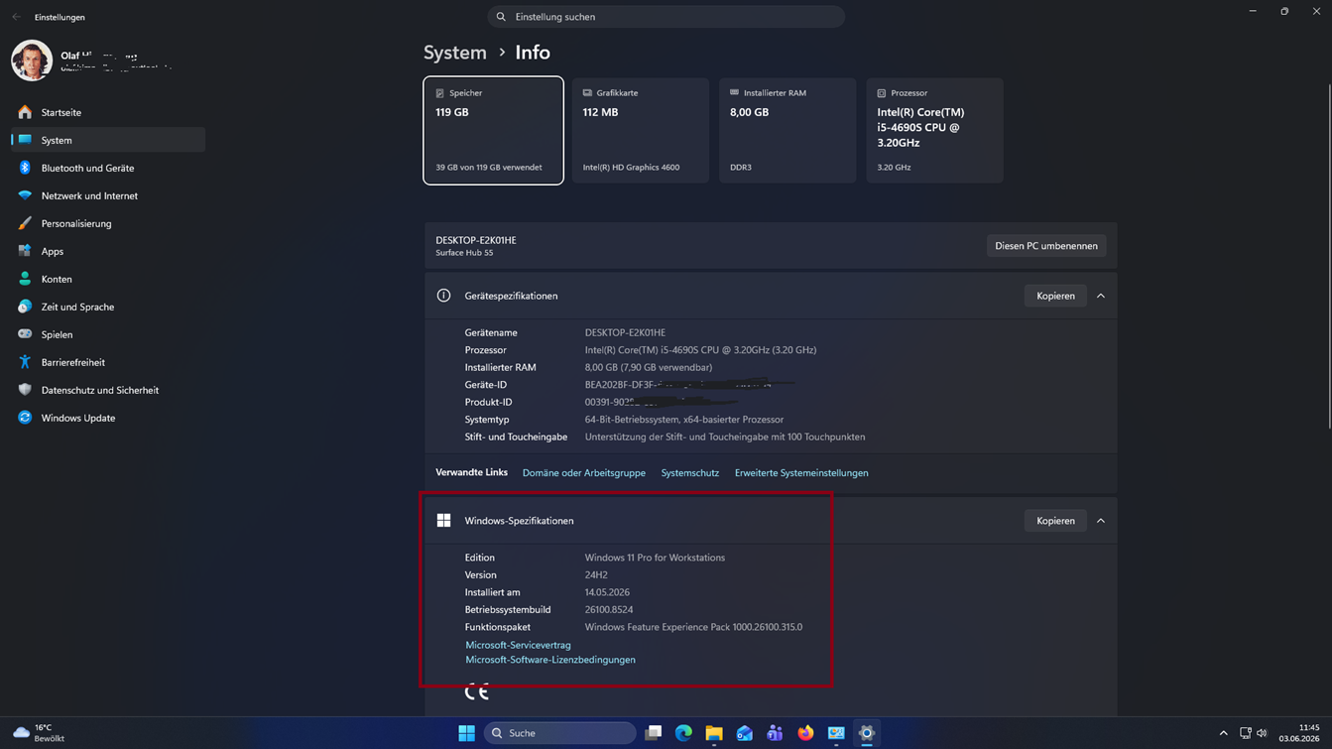The image size is (1332, 749).
Task: Click the Einstellung suchen search box
Action: (x=666, y=17)
